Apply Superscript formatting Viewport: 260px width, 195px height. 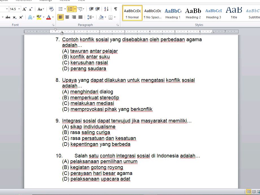(21, 17)
